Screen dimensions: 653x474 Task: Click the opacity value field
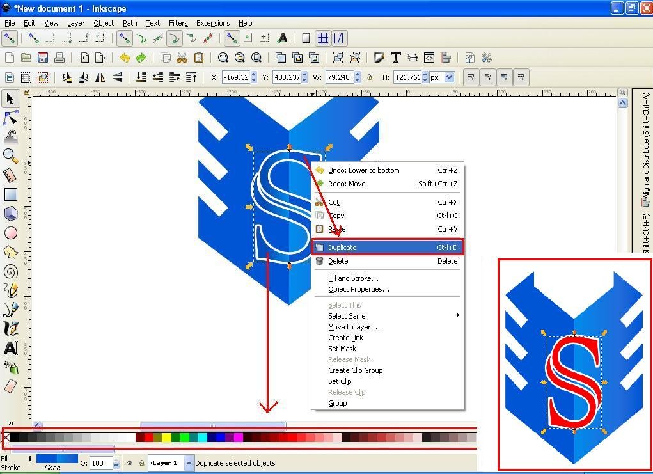tap(102, 463)
